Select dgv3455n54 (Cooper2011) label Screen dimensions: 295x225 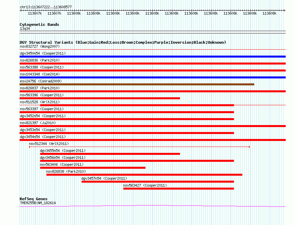pos(63,151)
